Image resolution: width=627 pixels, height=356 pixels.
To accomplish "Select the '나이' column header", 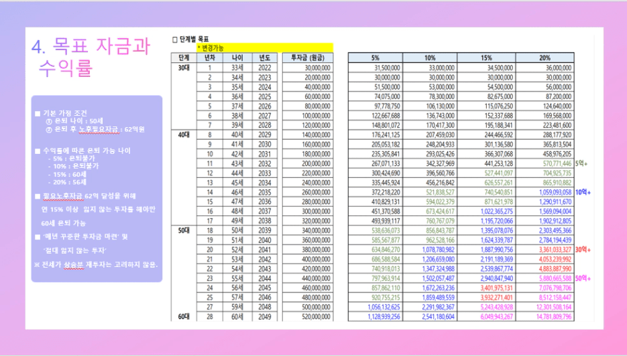I will point(237,58).
